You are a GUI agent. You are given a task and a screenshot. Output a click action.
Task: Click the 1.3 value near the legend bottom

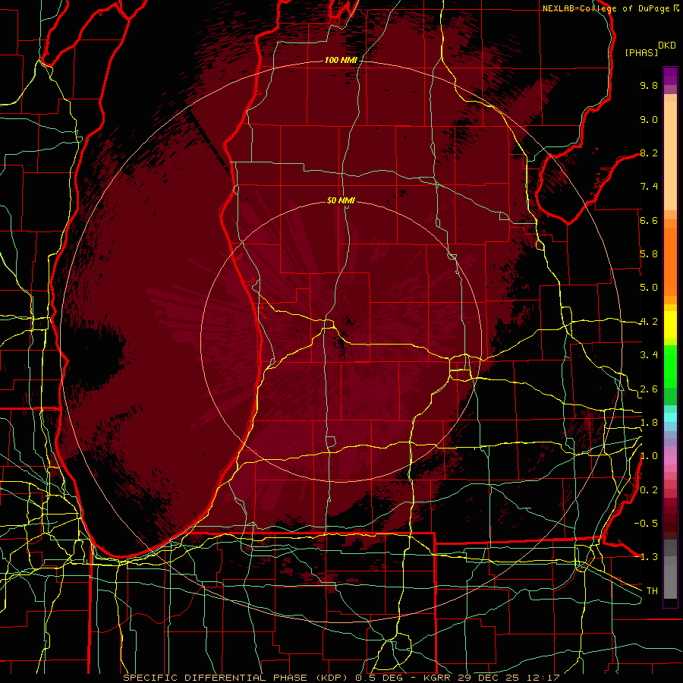click(x=649, y=557)
